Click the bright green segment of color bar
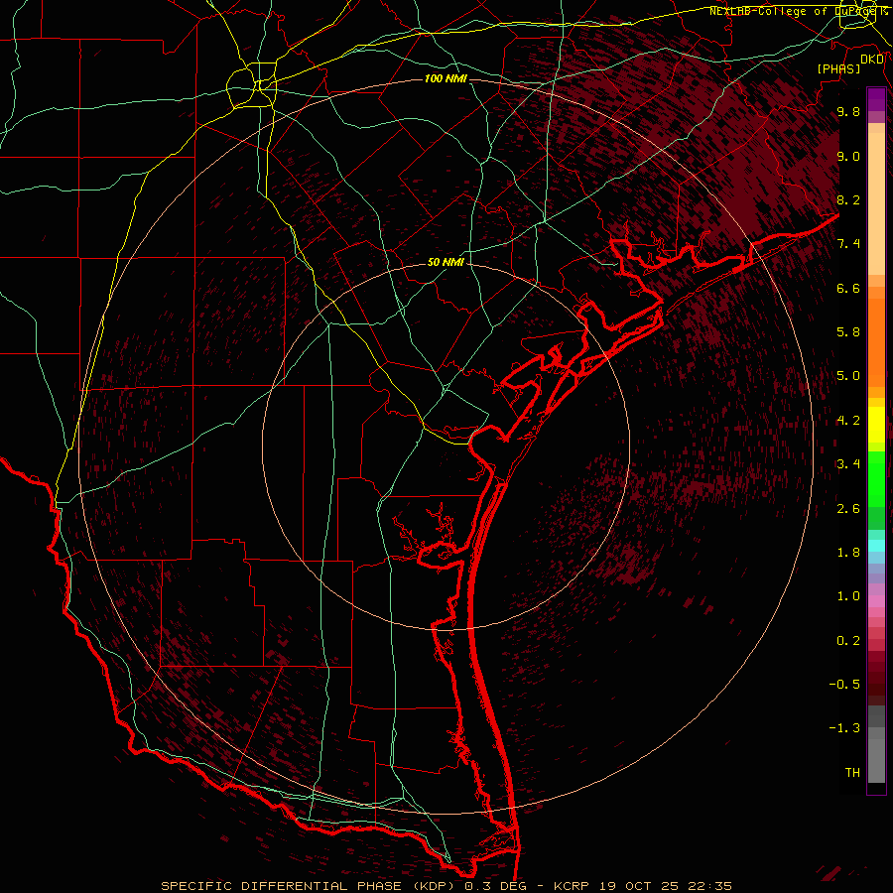 [876, 478]
